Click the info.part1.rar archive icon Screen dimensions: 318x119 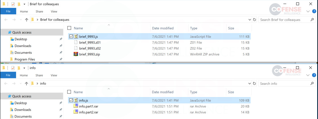[x=76, y=106]
